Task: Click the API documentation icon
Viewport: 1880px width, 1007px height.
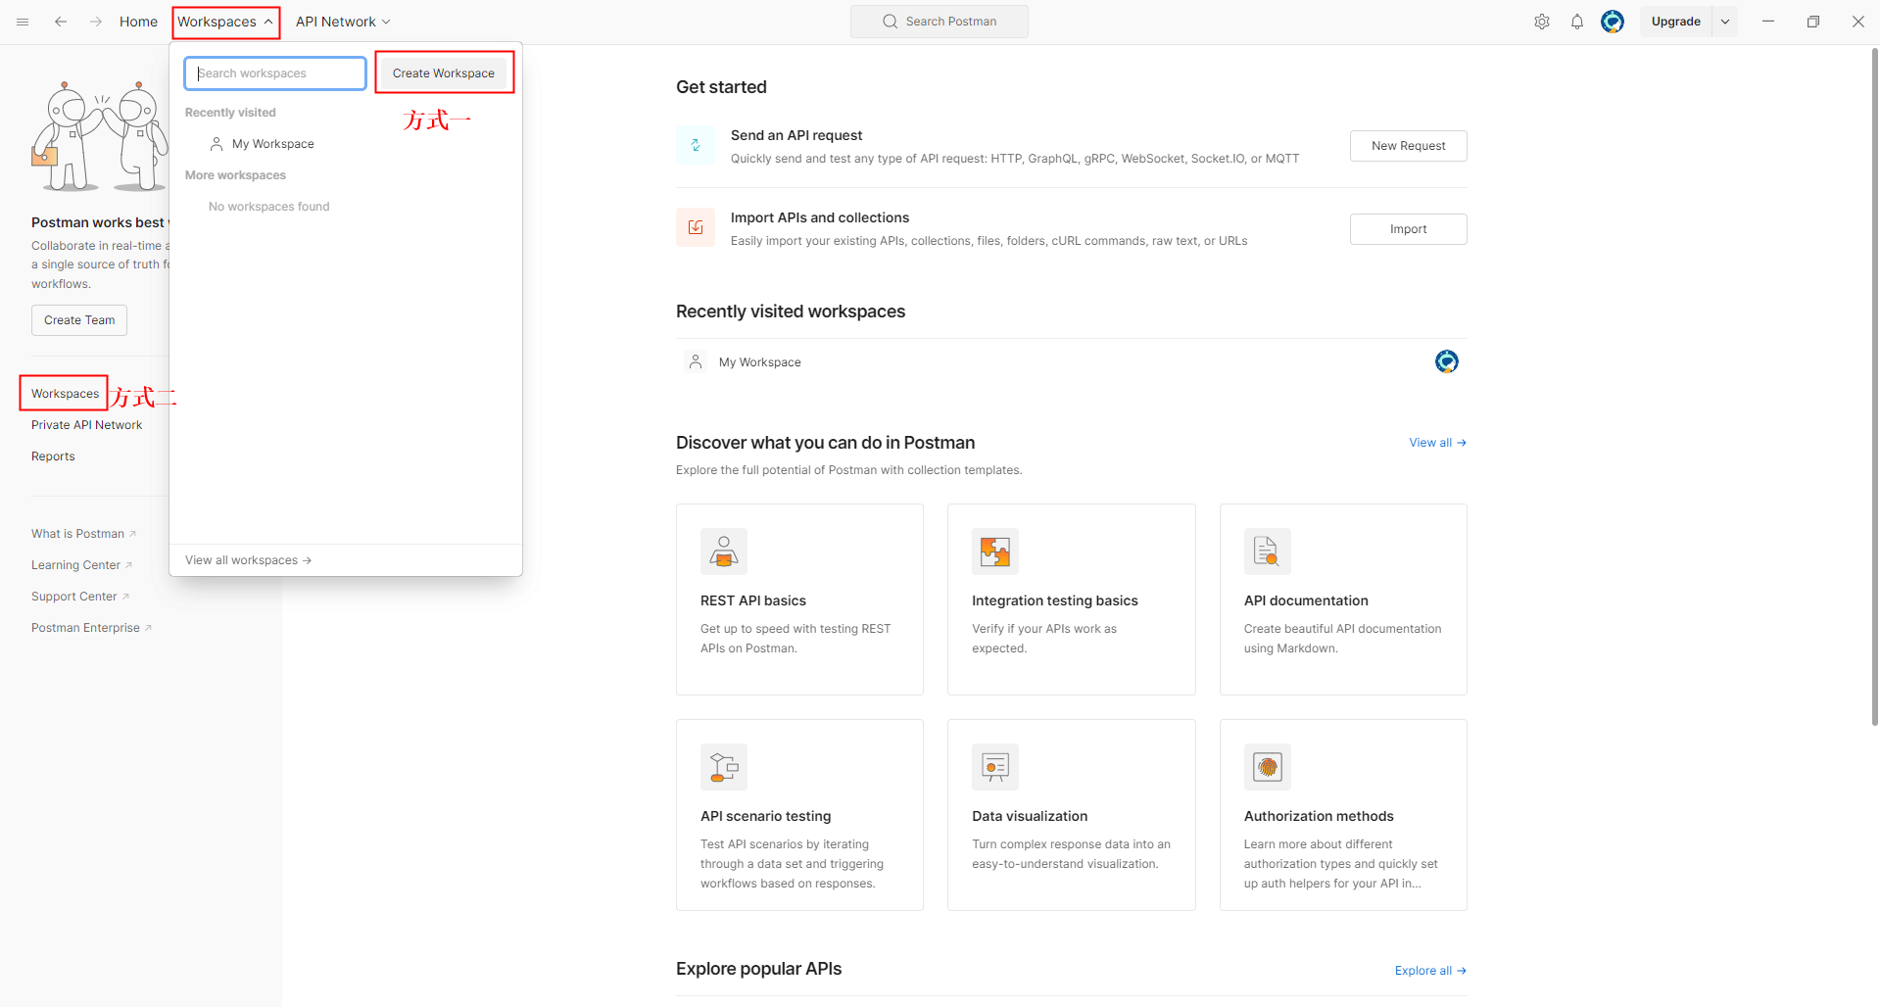Action: (x=1268, y=551)
